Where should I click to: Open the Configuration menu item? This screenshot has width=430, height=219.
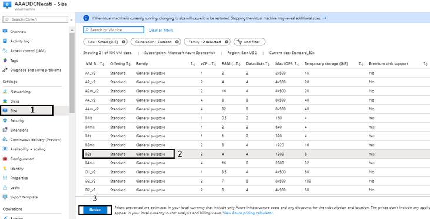click(22, 159)
